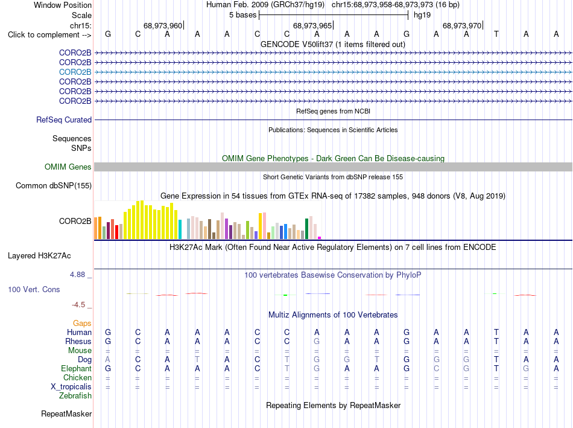Viewport: 573px width, 428px height.
Task: Click the tall yellow bars in GTEx chart
Action: (x=151, y=220)
